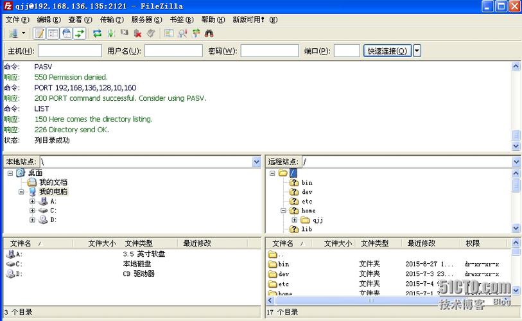Toggle local directory tree display icon
Screen dimensions: 522x321
53,33
